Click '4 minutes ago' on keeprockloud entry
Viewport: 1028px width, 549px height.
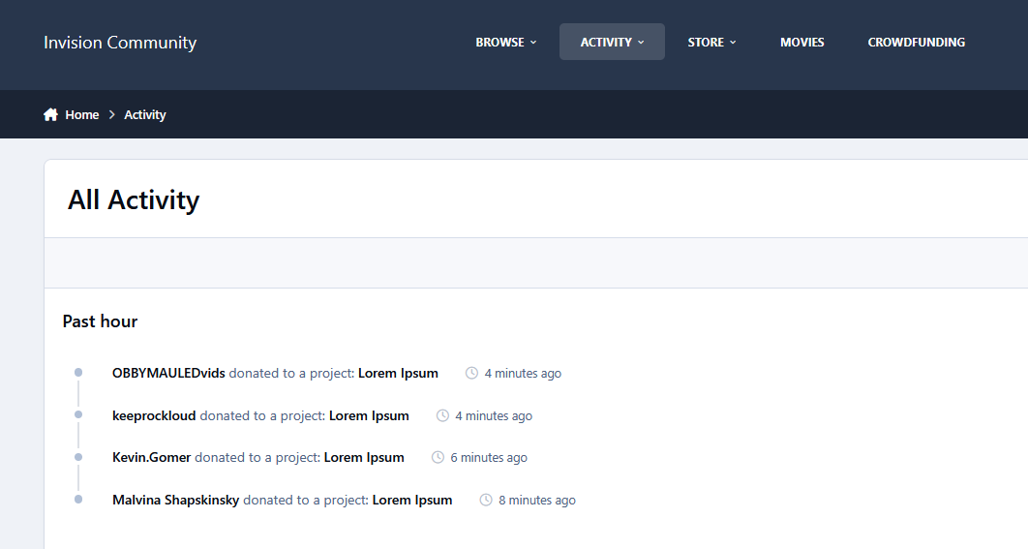(x=494, y=415)
